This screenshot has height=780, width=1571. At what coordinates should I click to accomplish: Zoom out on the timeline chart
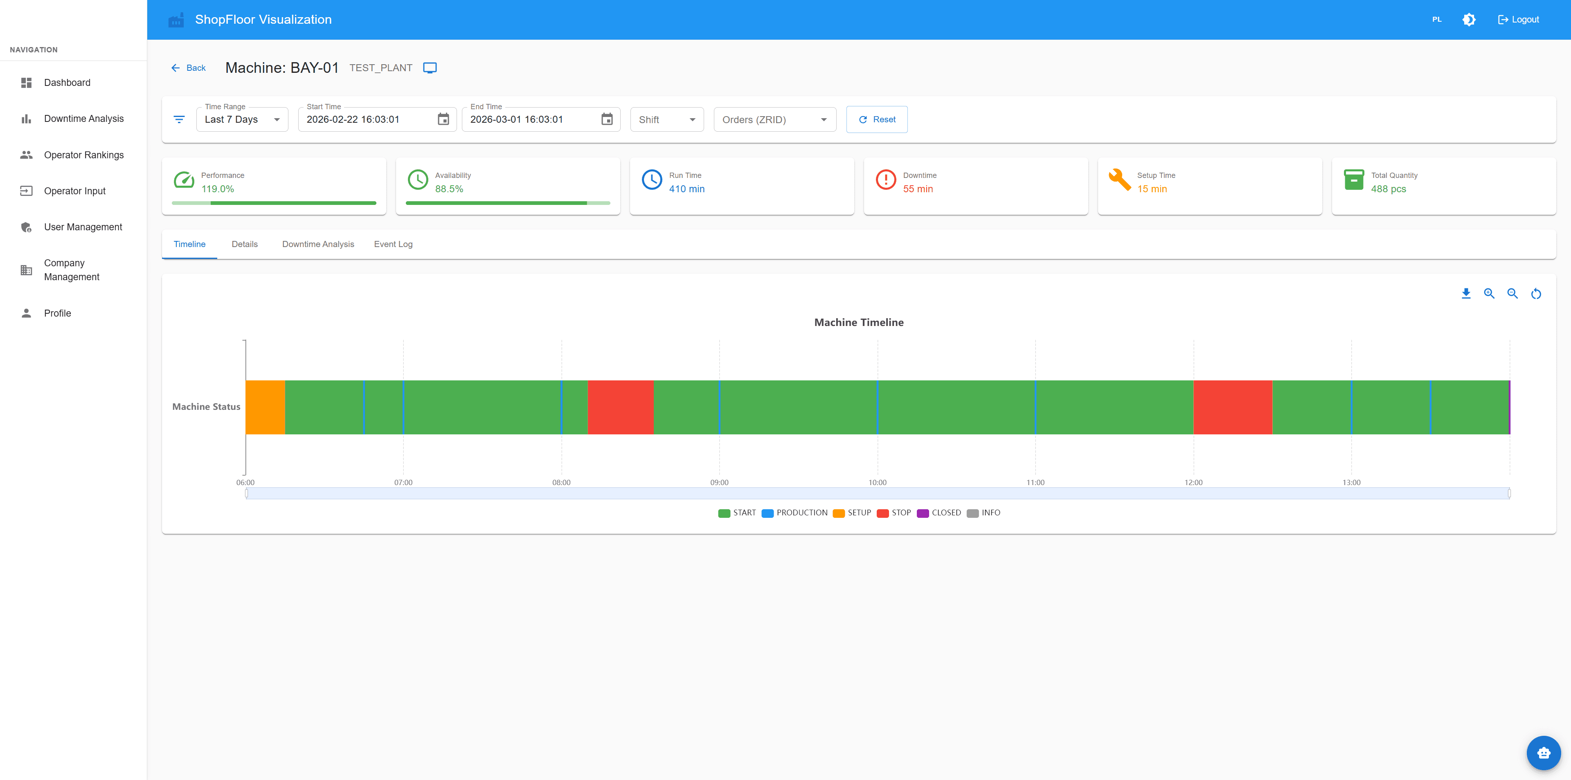click(x=1512, y=293)
